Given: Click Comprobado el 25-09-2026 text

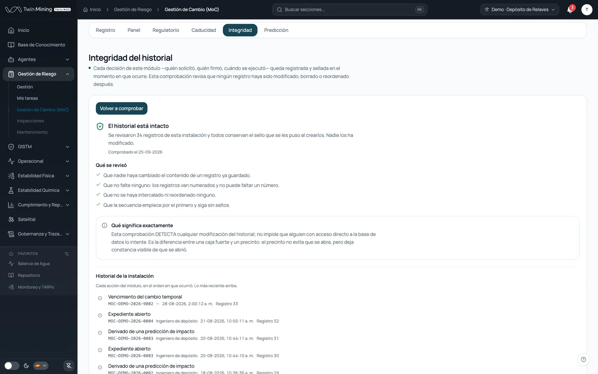Looking at the screenshot, I should click(135, 152).
